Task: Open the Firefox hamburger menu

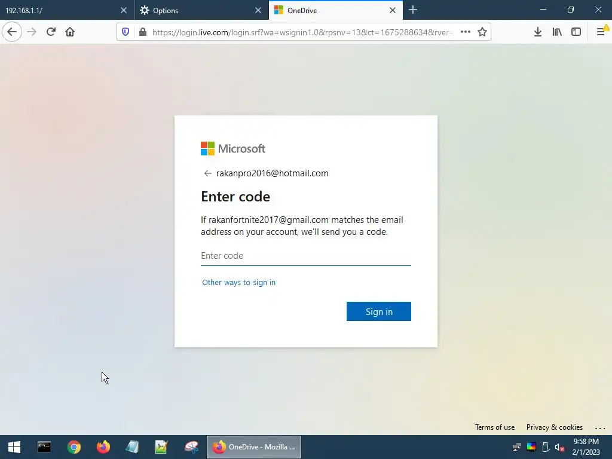Action: pos(601,32)
